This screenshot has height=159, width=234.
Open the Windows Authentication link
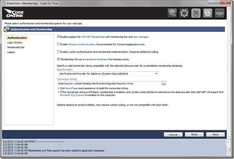[x=82, y=45]
